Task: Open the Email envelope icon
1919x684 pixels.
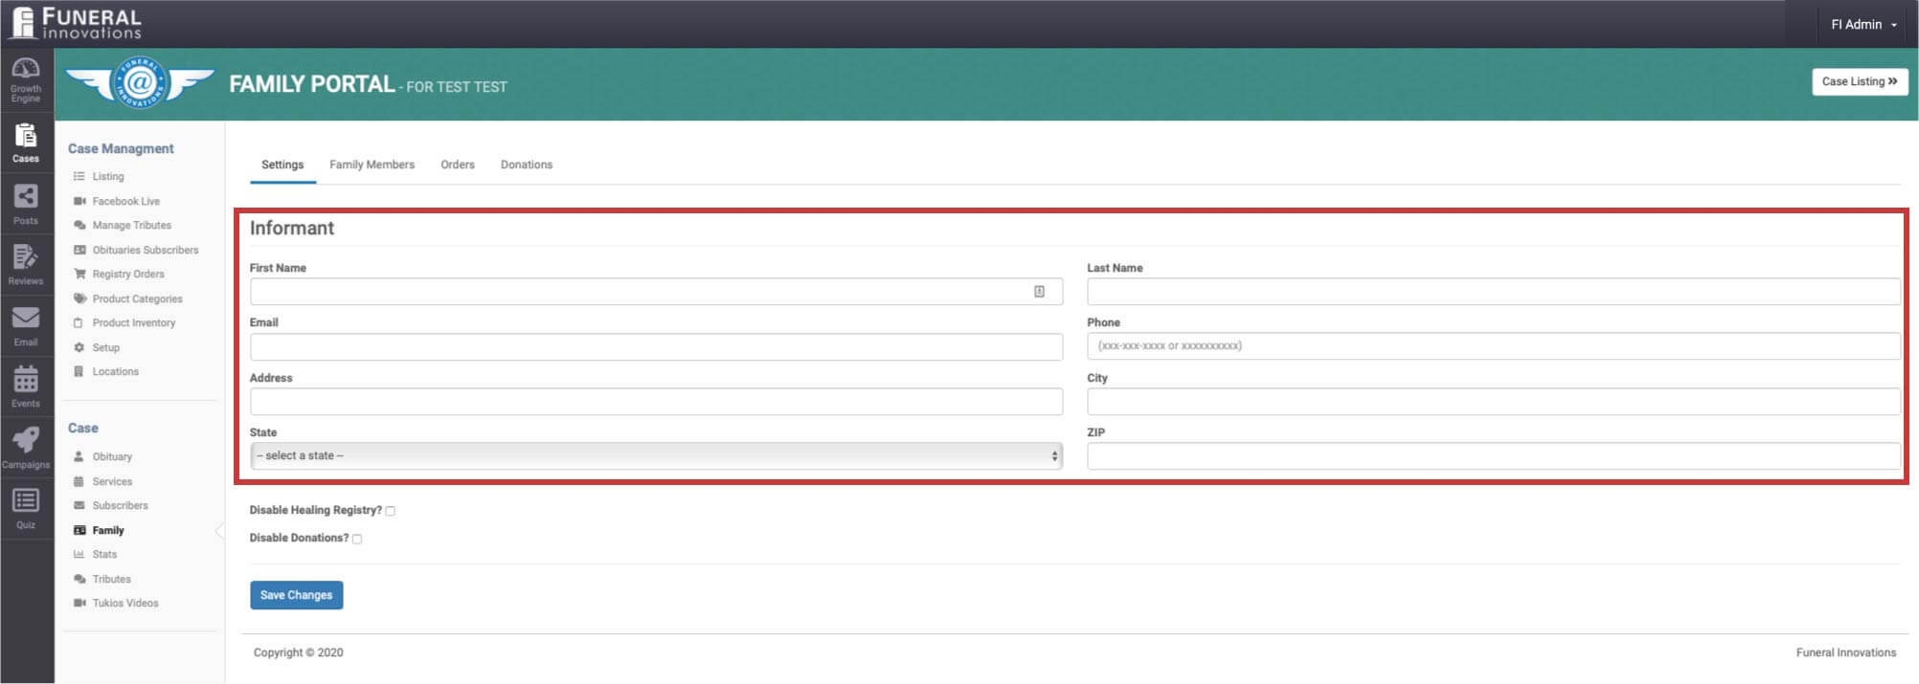Action: click(26, 318)
